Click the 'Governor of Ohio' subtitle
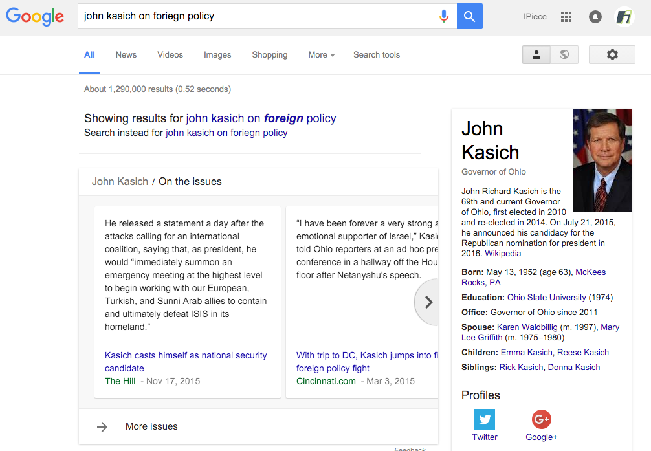The image size is (651, 451). coord(493,172)
